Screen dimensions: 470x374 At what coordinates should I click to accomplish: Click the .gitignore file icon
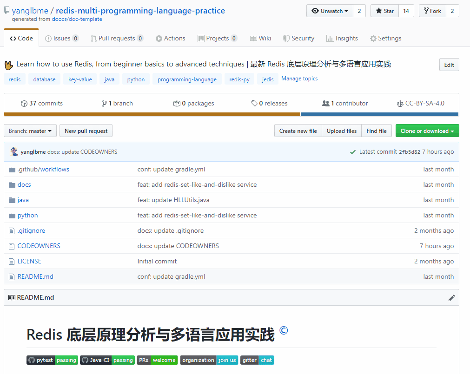click(x=12, y=231)
